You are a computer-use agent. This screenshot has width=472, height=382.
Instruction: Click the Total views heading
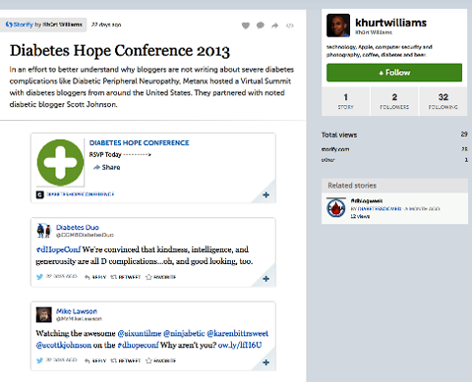tap(339, 135)
